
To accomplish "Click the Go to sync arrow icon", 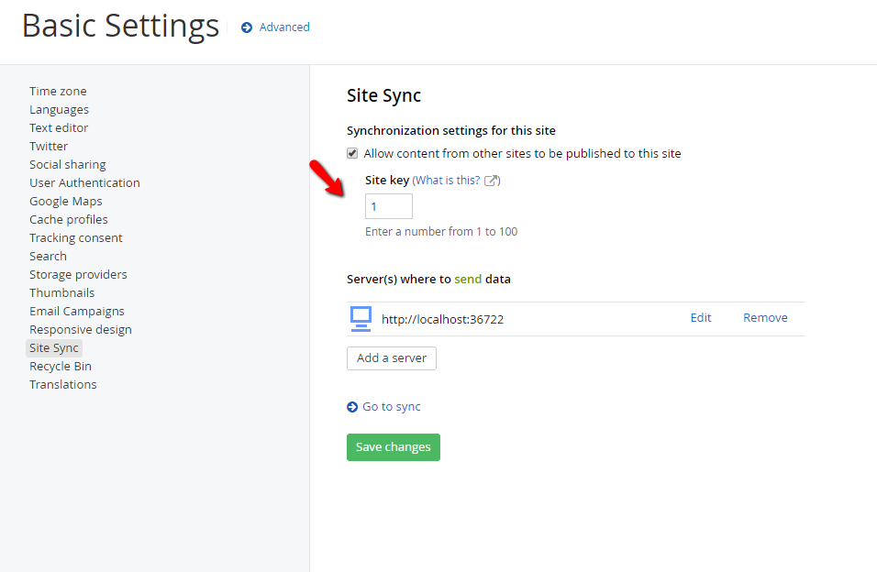I will pyautogui.click(x=352, y=407).
